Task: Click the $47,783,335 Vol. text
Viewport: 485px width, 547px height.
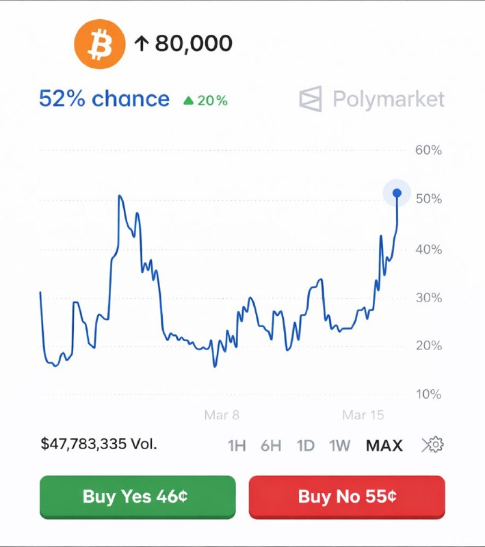Action: point(99,444)
